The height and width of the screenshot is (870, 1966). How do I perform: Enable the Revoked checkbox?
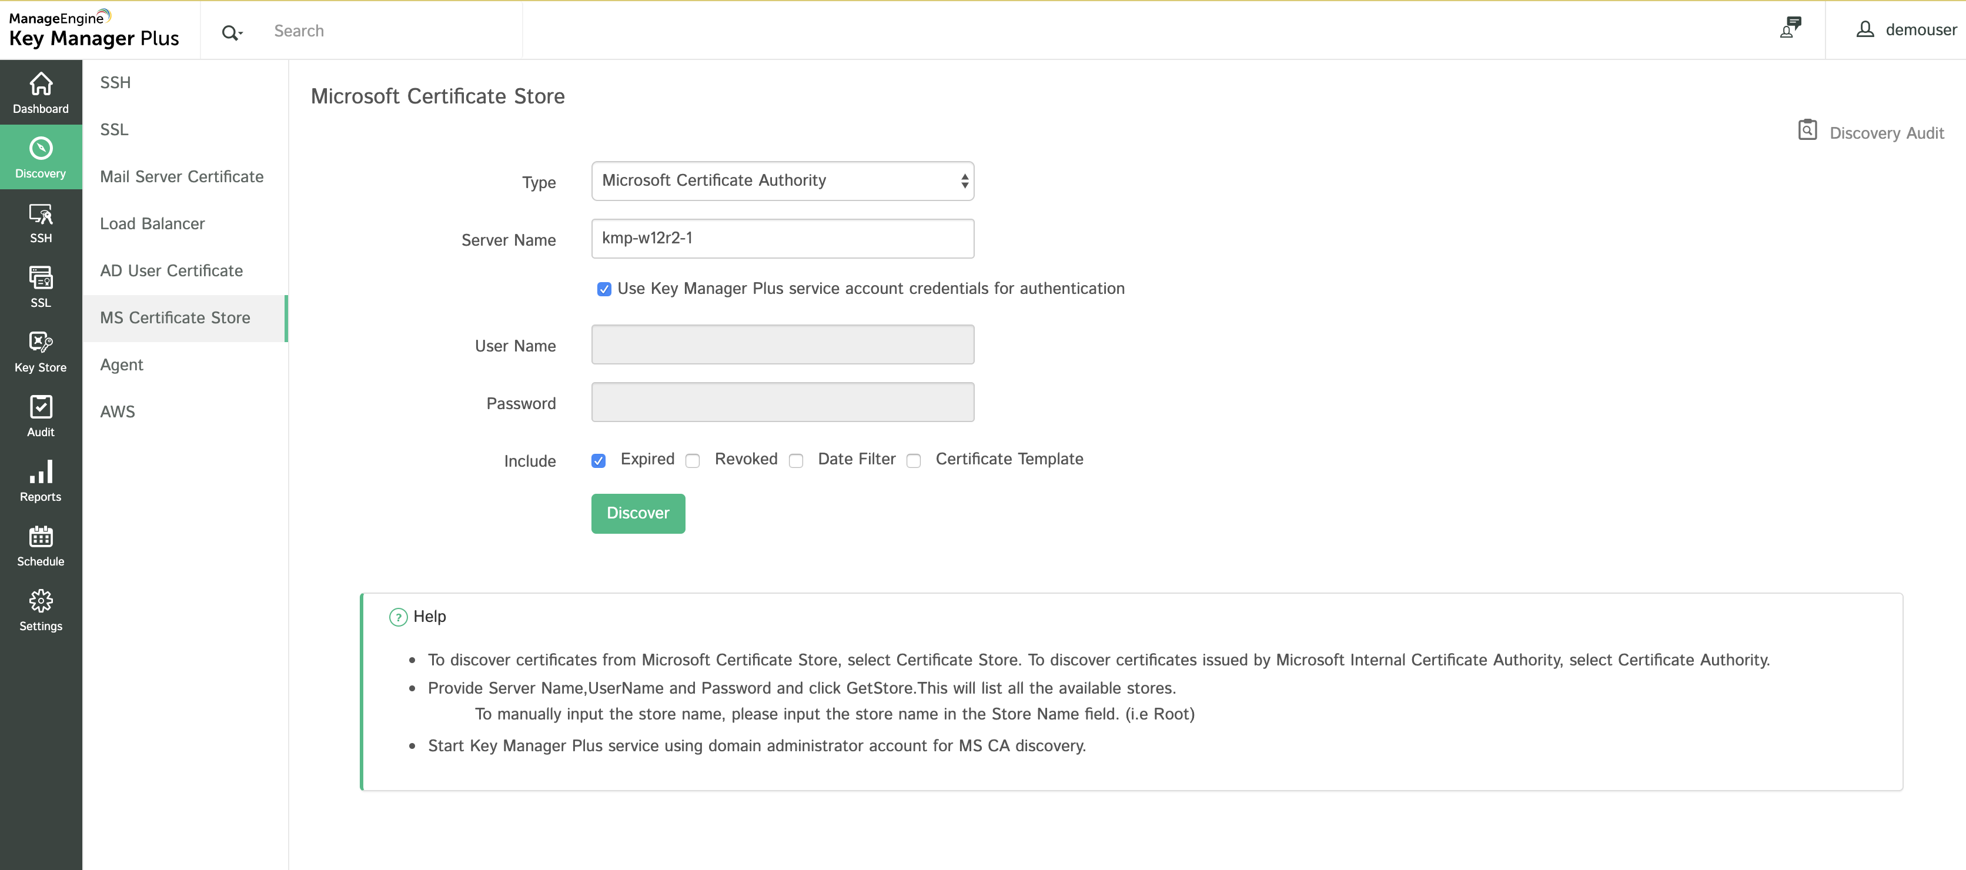pos(692,460)
